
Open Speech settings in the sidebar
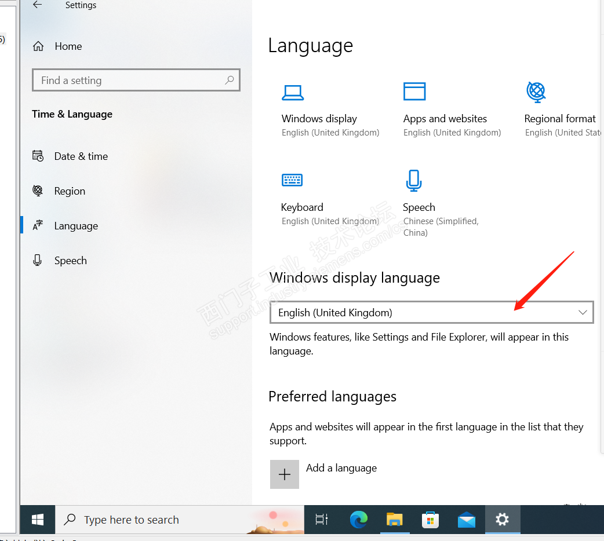71,261
